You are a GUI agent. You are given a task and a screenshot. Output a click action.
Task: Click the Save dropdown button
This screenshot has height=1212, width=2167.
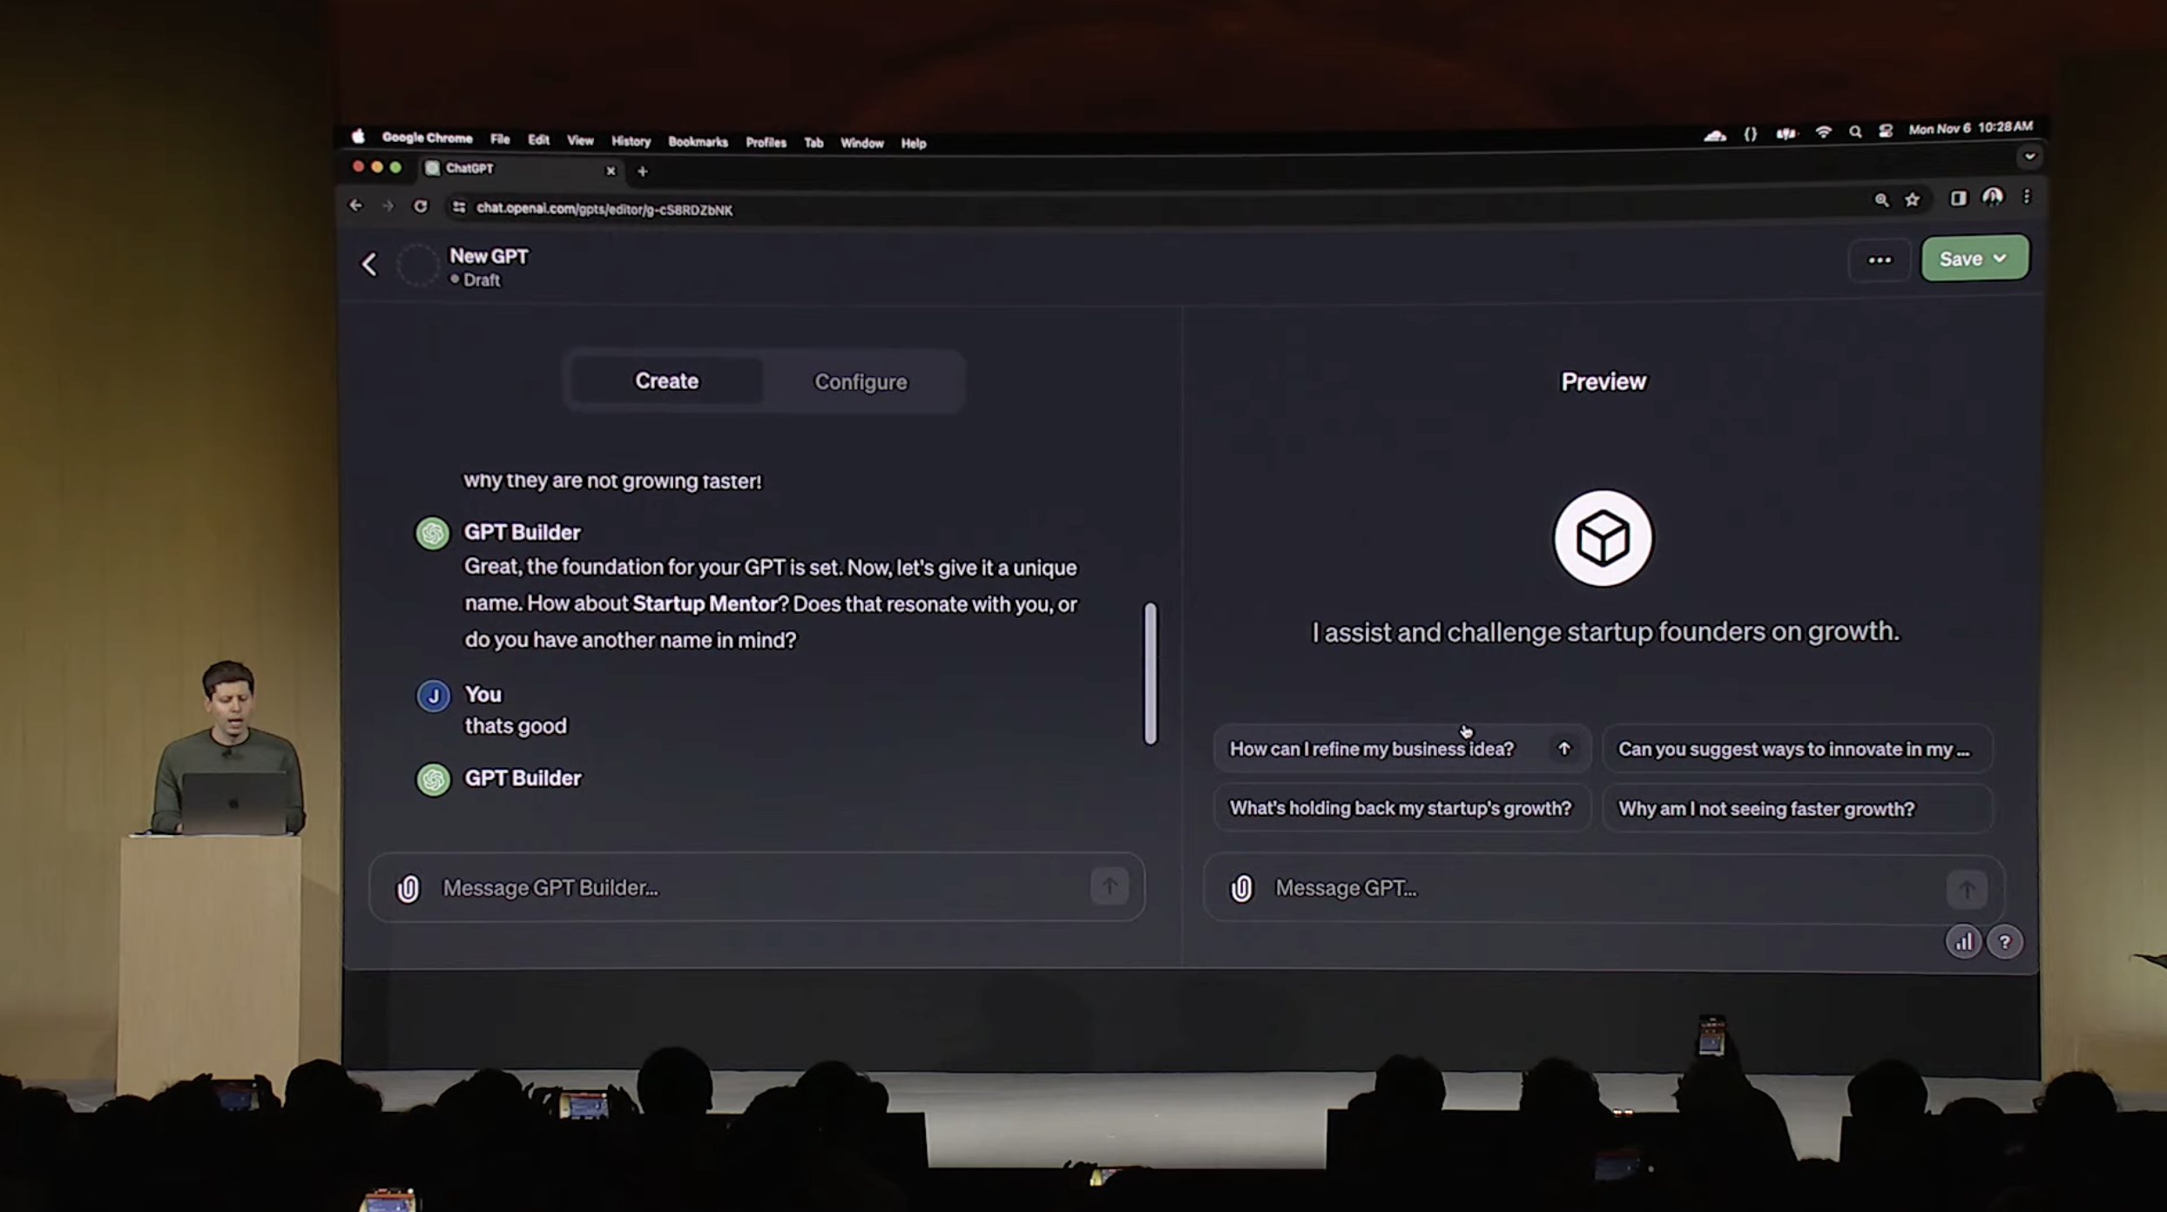1974,257
